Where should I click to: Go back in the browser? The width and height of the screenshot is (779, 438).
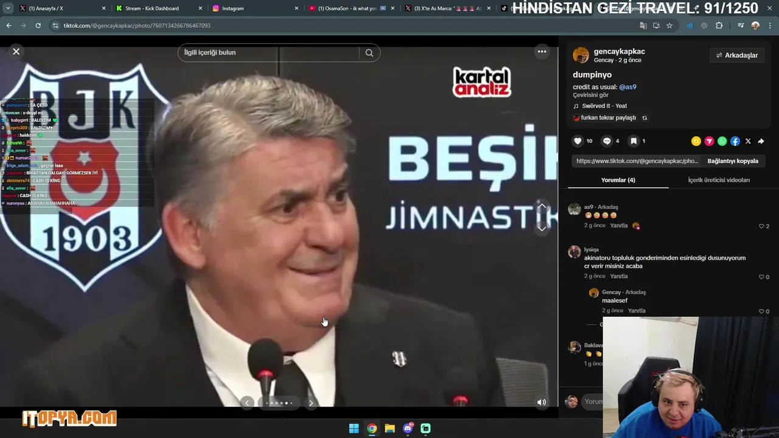click(x=9, y=26)
